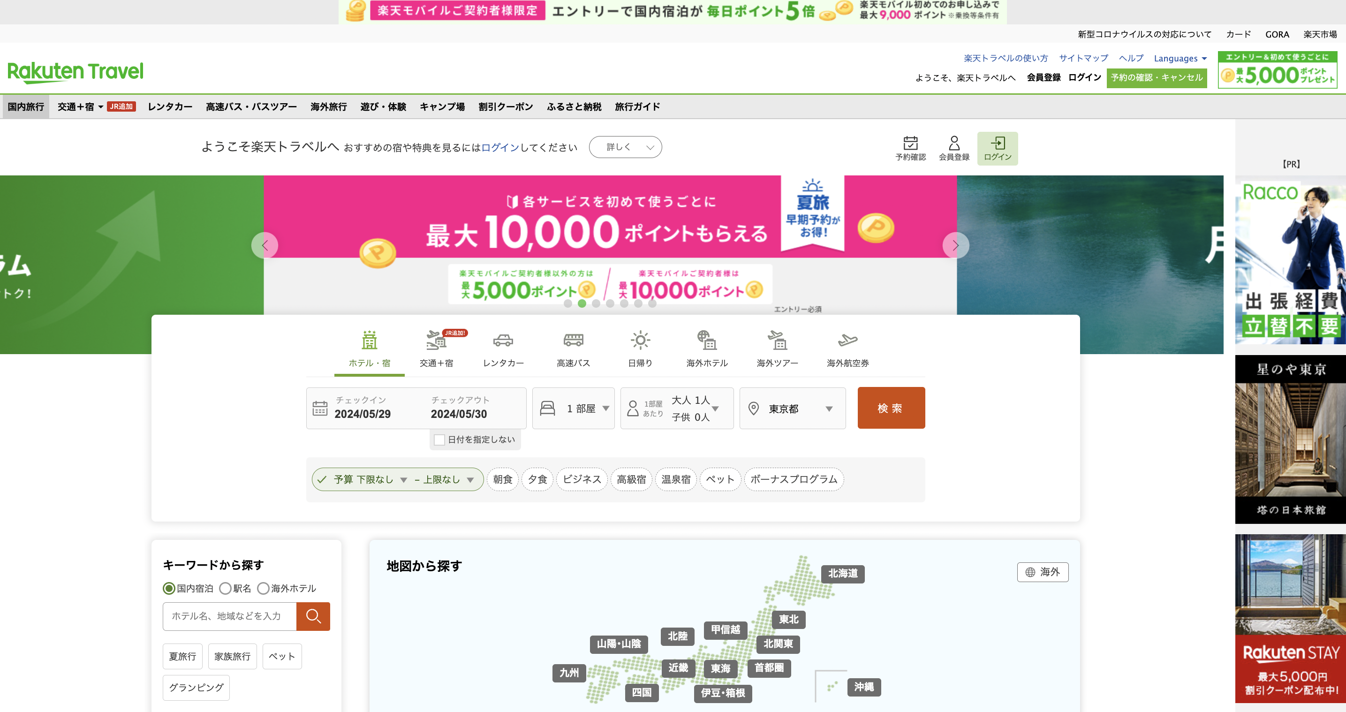Open the 東京都 prefecture dropdown
Image resolution: width=1346 pixels, height=712 pixels.
[x=792, y=408]
